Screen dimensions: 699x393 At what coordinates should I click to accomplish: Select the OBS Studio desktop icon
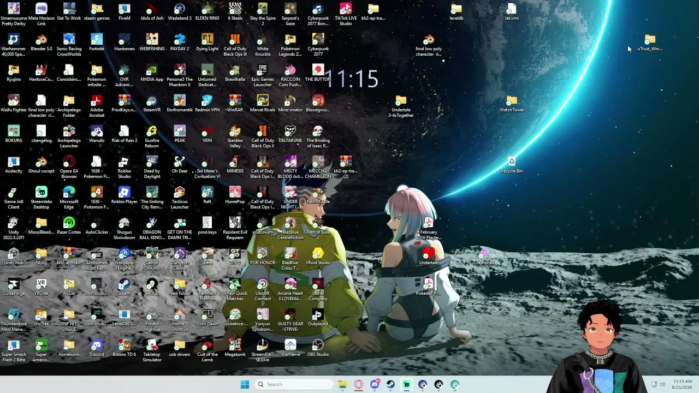tap(318, 348)
